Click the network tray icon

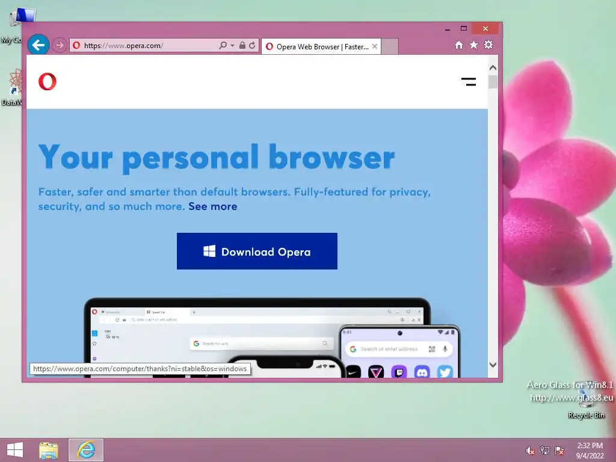tap(545, 451)
